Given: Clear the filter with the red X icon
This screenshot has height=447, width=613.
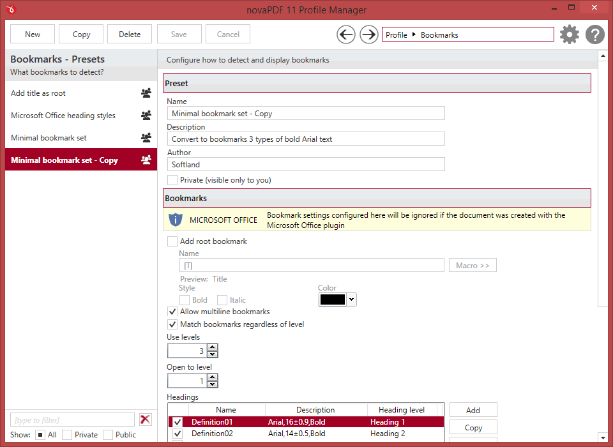Looking at the screenshot, I should [146, 420].
